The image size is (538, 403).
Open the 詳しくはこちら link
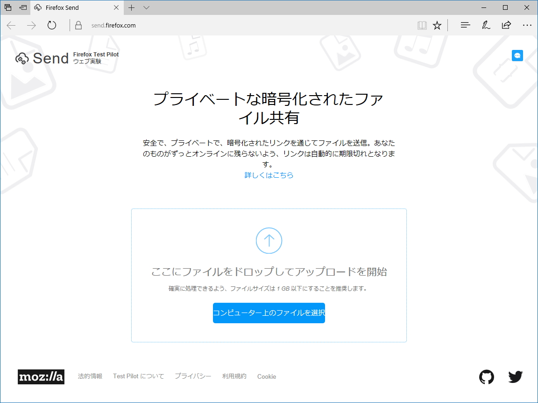click(269, 175)
